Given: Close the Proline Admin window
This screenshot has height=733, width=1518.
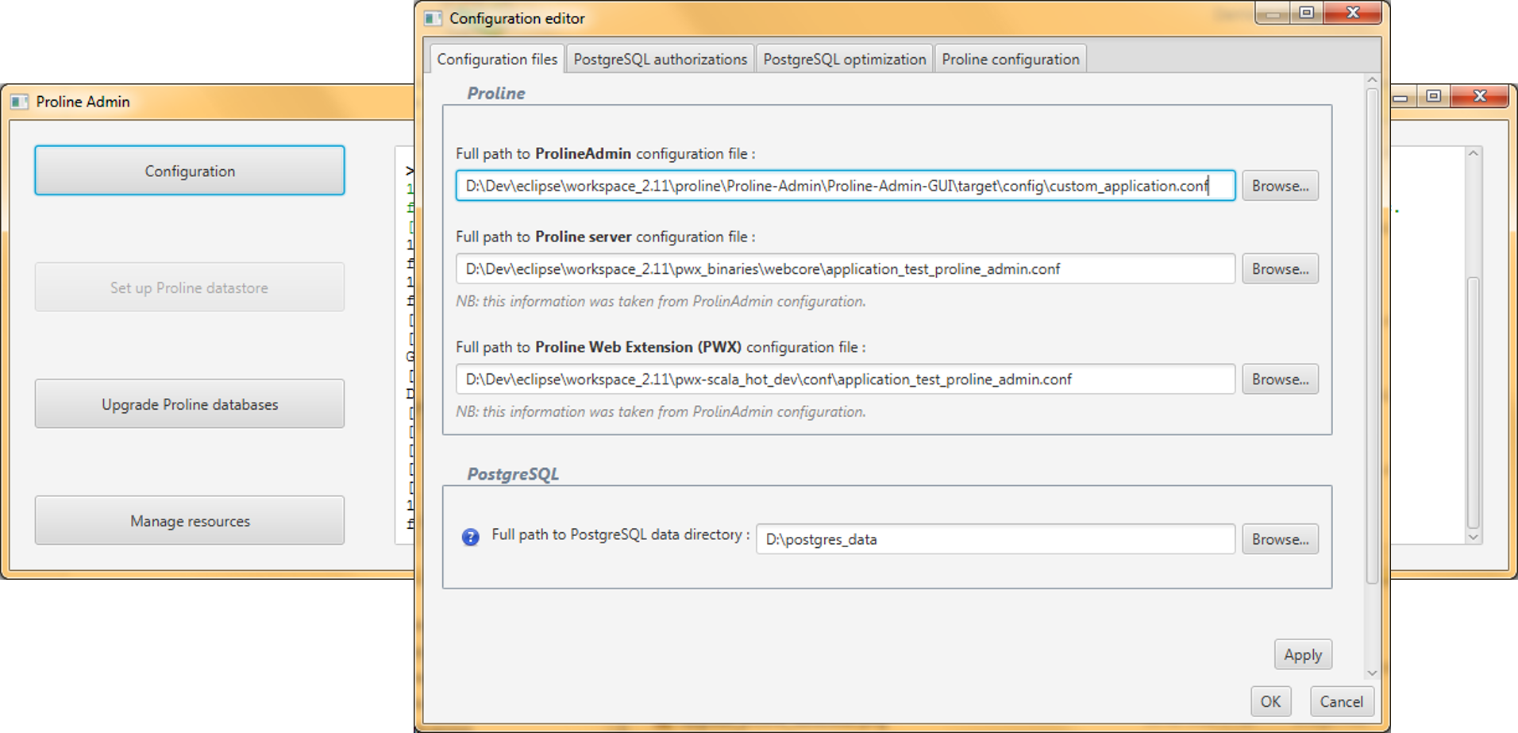Looking at the screenshot, I should (x=1479, y=96).
